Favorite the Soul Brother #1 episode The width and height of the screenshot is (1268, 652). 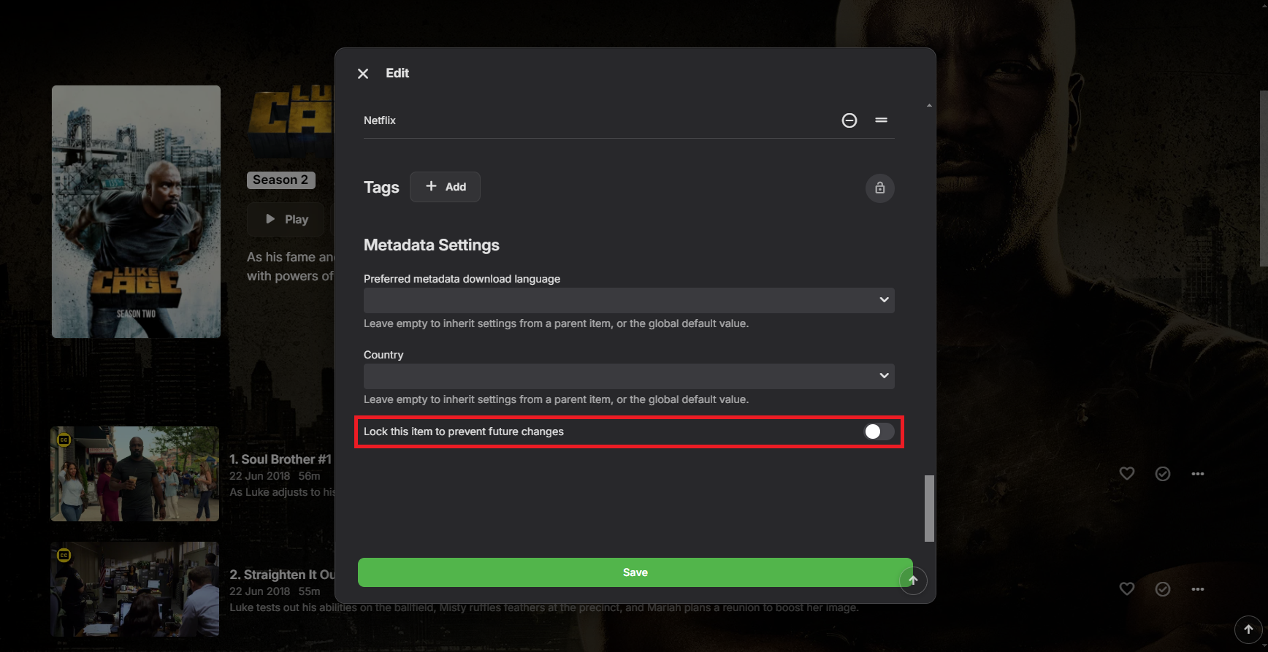(x=1127, y=474)
